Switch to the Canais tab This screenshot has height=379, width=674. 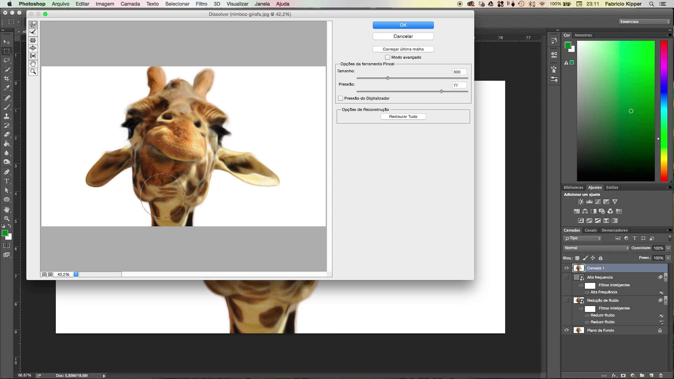590,230
